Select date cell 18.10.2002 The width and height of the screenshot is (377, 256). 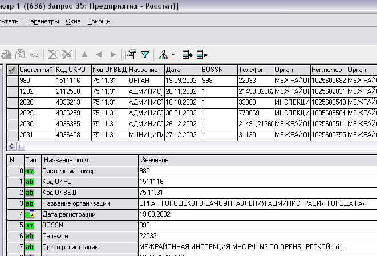pyautogui.click(x=183, y=102)
